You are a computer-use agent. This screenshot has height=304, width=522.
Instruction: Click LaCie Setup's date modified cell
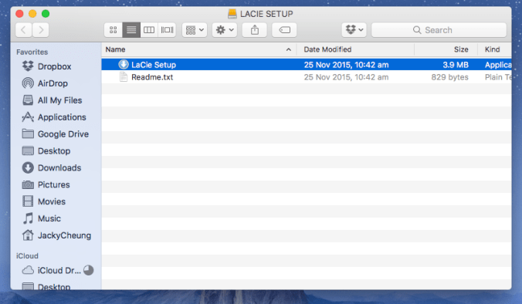346,65
